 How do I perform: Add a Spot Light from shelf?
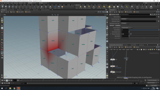click(x=85, y=7)
